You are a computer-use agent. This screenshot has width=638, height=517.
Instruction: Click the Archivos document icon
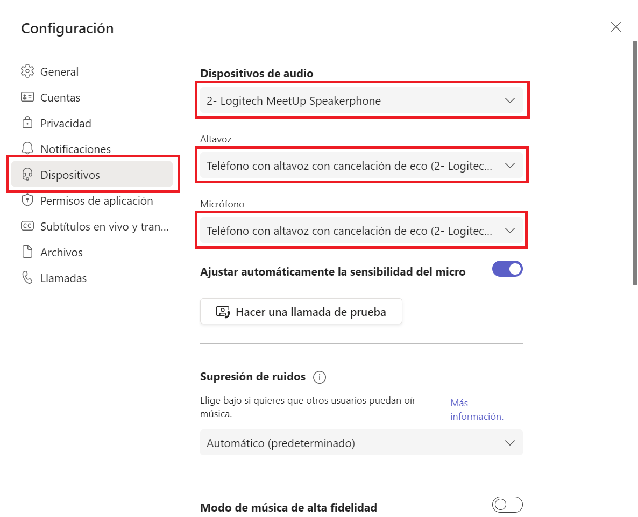tap(27, 252)
